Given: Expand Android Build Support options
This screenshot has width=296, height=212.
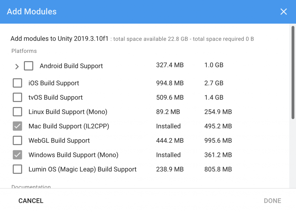Looking at the screenshot, I should click(17, 67).
